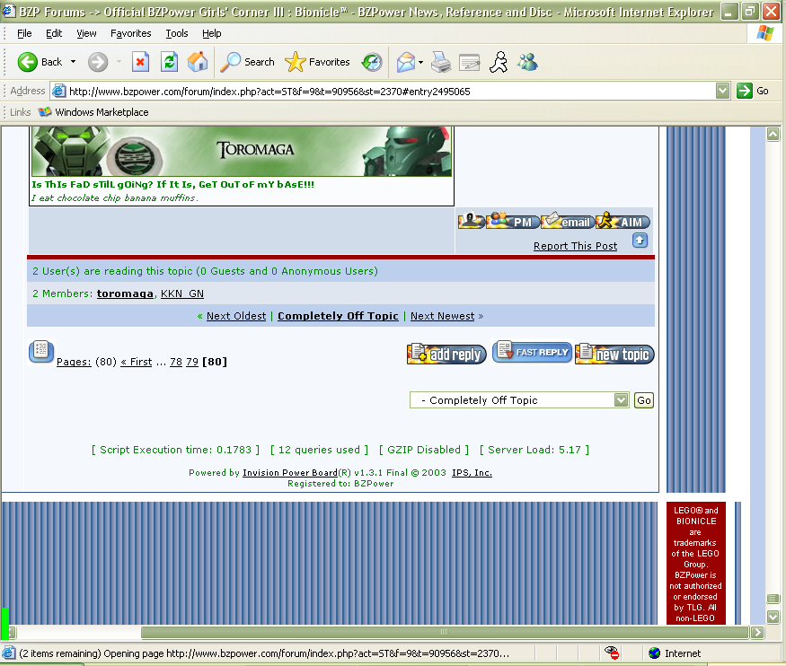
Task: Print the page with printer icon
Action: pos(441,62)
